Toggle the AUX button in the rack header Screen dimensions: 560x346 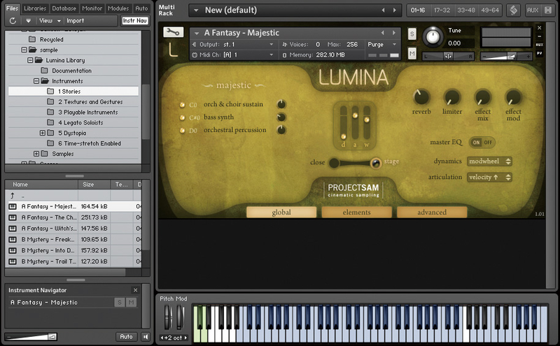(532, 10)
